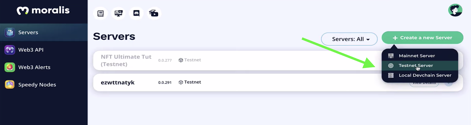The height and width of the screenshot is (125, 471).
Task: Click the Web3 API sidebar icon
Action: pos(10,50)
